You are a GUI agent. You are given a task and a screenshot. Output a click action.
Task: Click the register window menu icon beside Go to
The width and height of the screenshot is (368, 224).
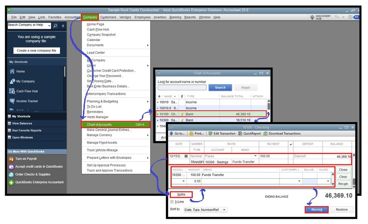point(171,127)
